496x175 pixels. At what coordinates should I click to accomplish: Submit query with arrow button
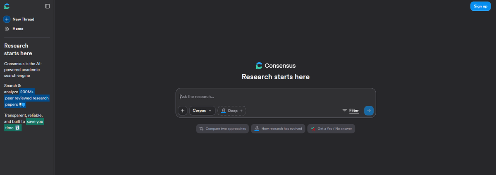click(369, 111)
